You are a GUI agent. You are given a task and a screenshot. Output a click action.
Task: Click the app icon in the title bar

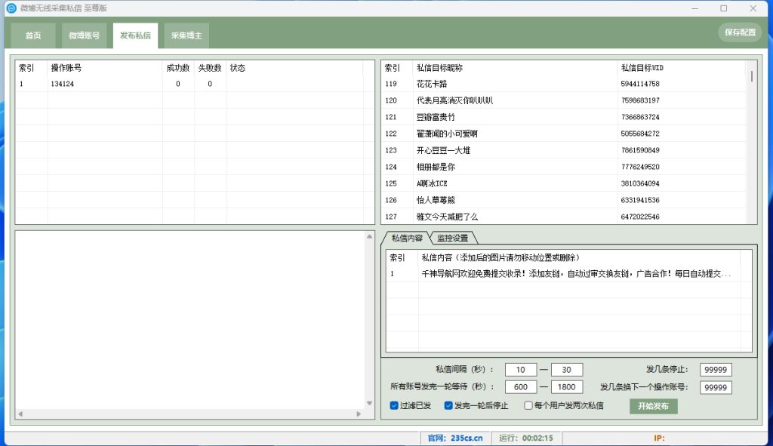pos(11,8)
